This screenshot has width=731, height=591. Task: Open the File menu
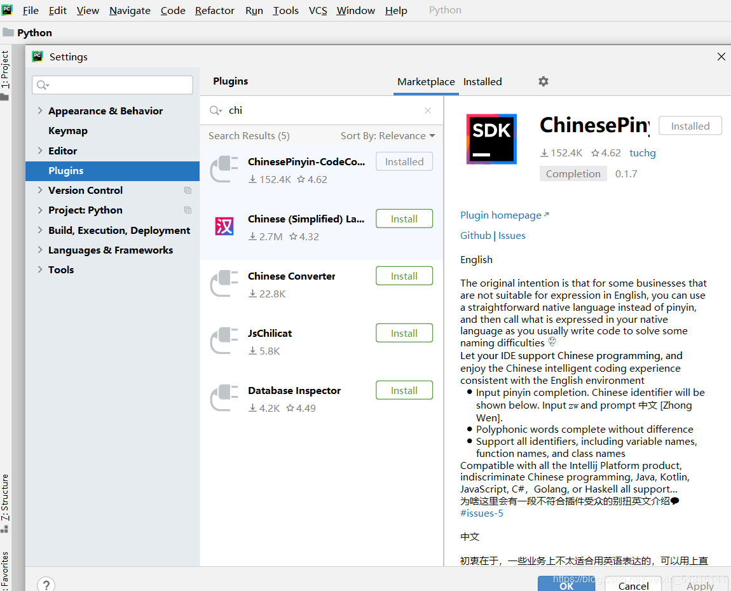pyautogui.click(x=31, y=10)
